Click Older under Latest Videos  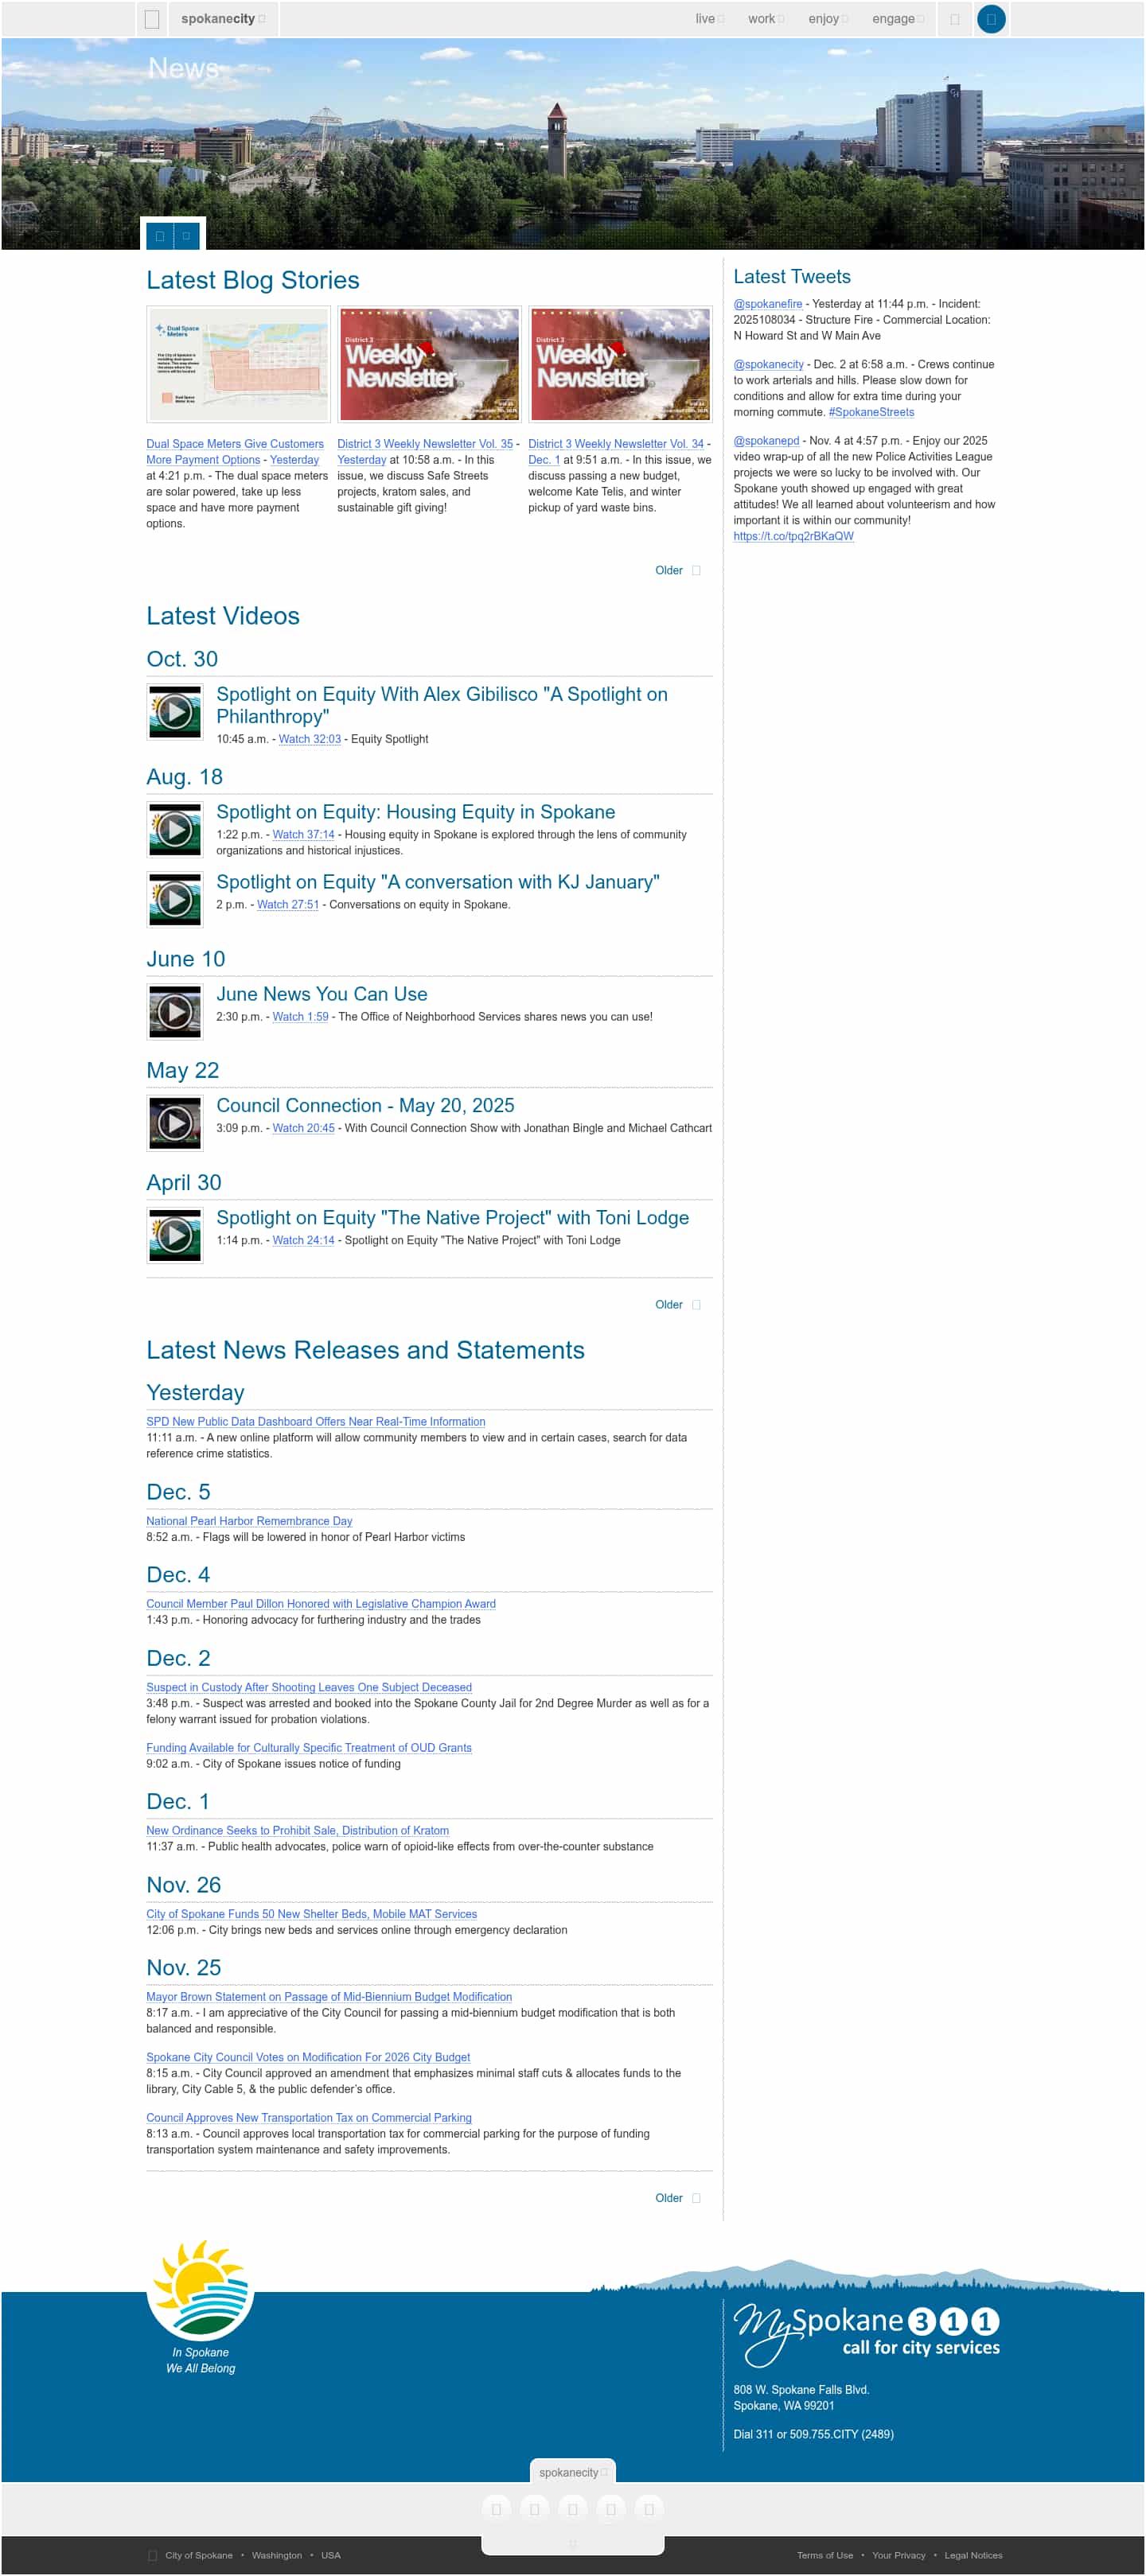point(678,1305)
